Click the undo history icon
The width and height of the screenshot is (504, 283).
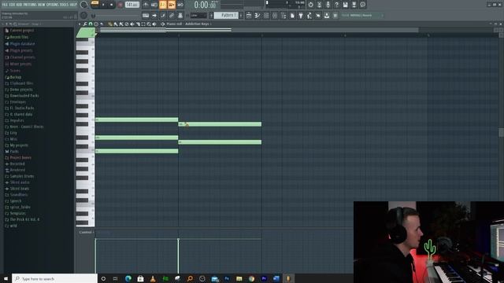(x=311, y=5)
